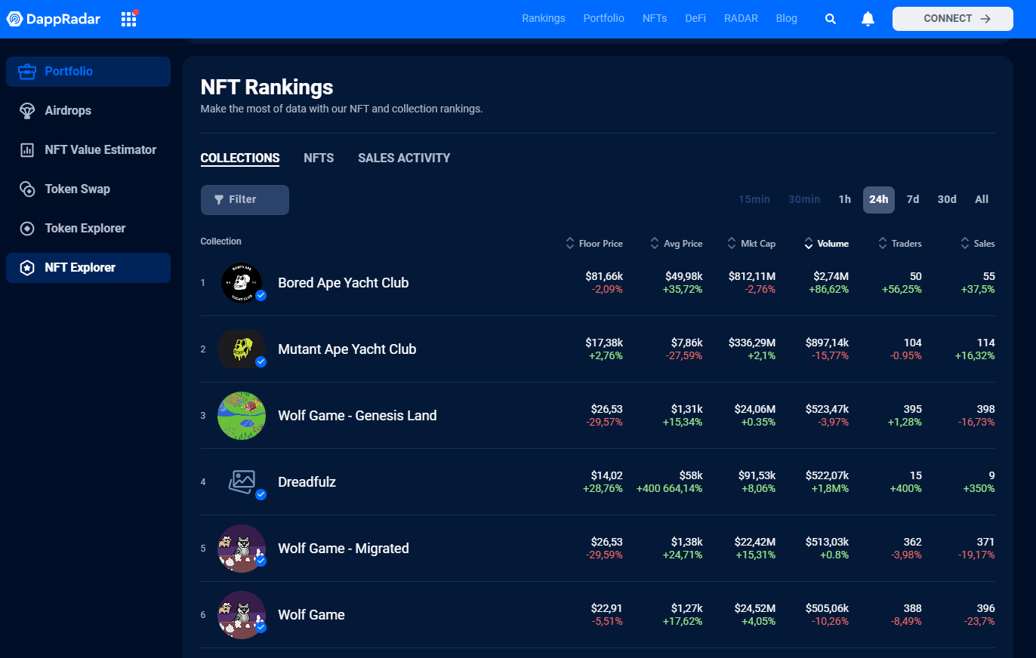Viewport: 1036px width, 658px height.
Task: Click the thumbnail in the row ranked 6
Action: [242, 615]
